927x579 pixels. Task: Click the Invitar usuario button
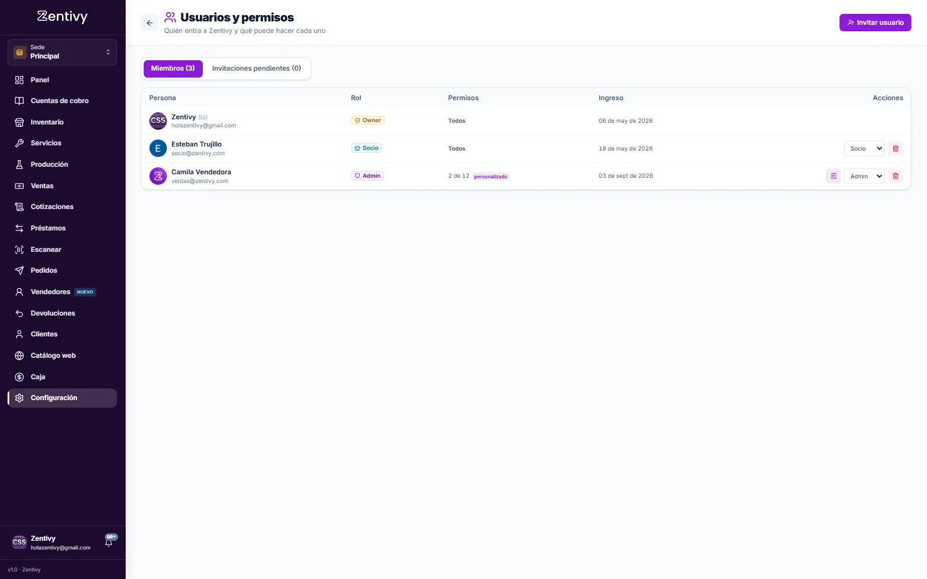click(875, 23)
